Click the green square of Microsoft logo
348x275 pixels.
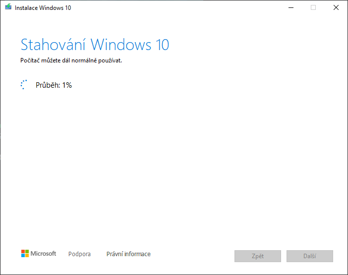[x=27, y=252]
